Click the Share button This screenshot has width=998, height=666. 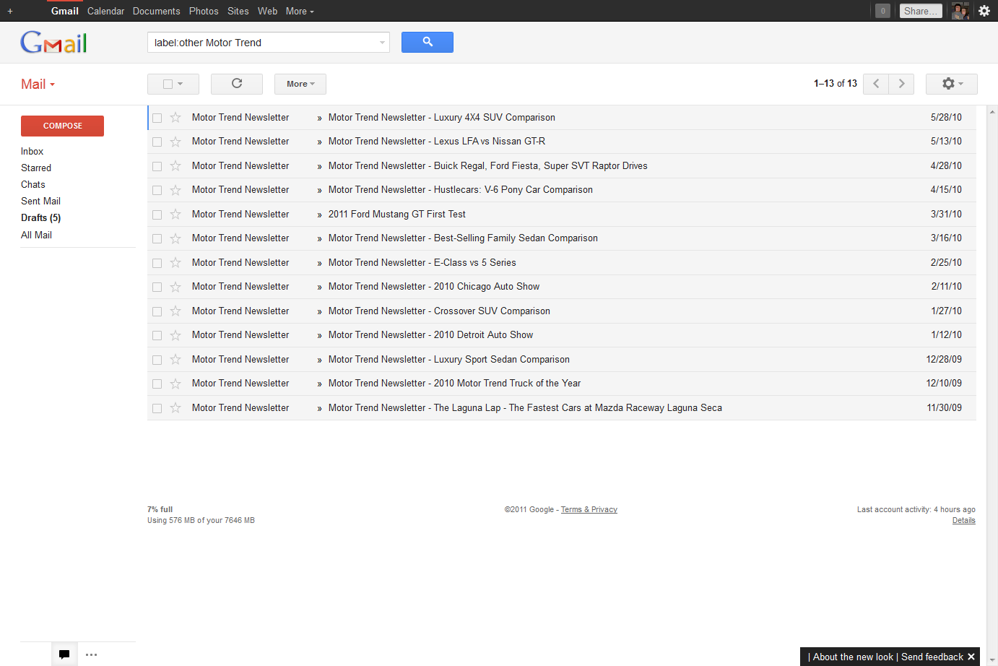coord(921,11)
